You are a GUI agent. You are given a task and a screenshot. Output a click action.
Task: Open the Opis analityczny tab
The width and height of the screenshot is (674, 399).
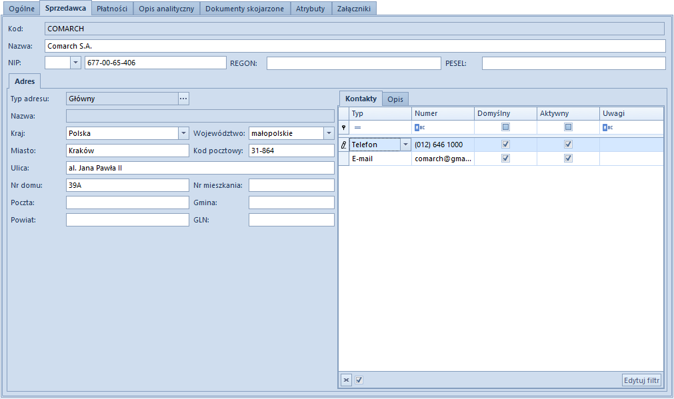pos(167,9)
